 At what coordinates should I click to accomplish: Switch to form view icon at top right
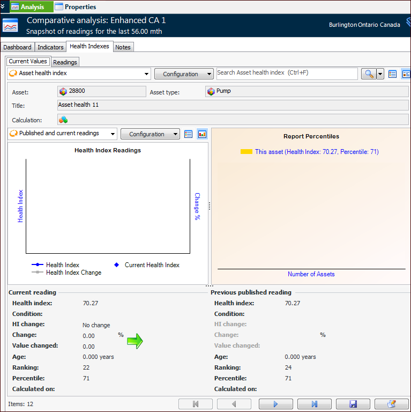406,74
